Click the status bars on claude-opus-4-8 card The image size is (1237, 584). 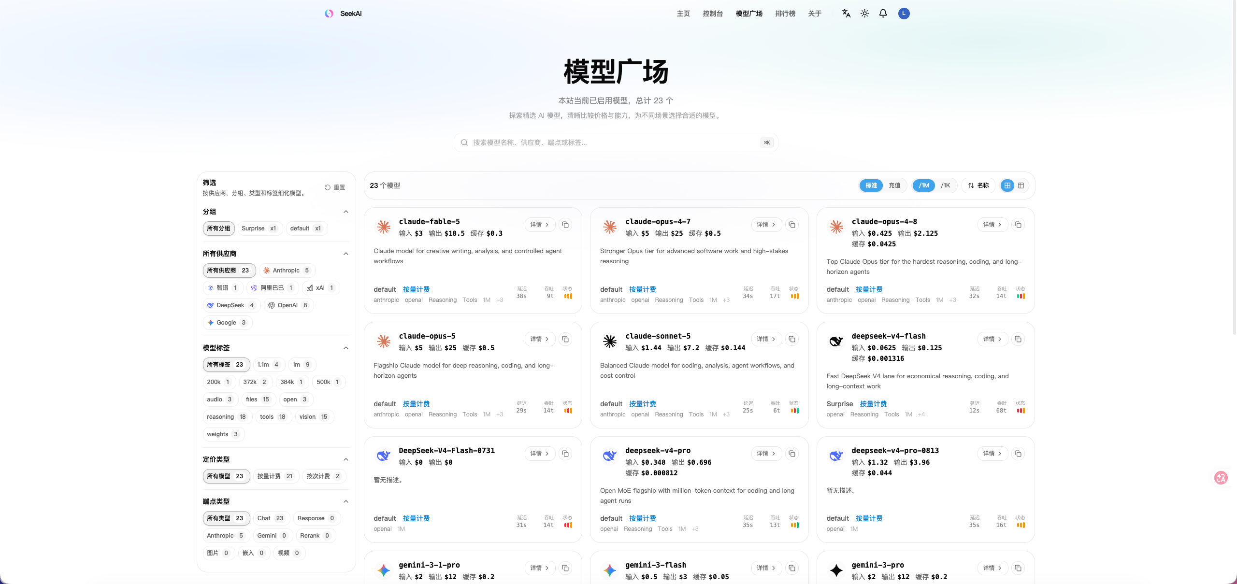(x=1021, y=296)
